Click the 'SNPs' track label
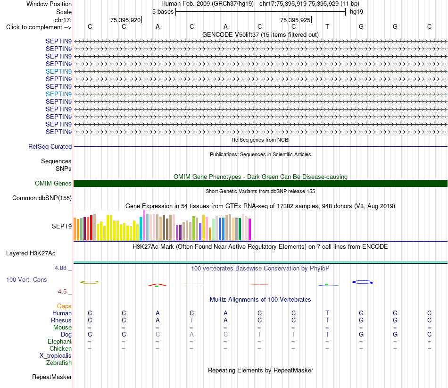 [64, 169]
